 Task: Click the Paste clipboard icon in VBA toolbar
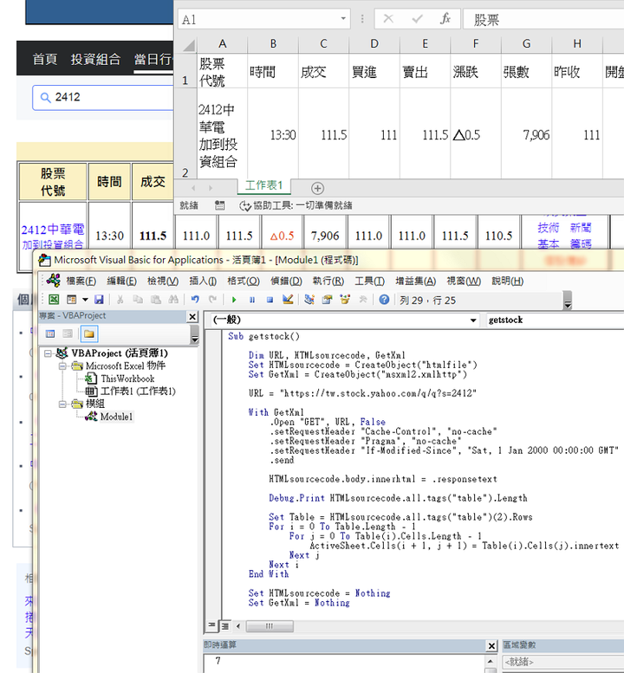click(156, 300)
